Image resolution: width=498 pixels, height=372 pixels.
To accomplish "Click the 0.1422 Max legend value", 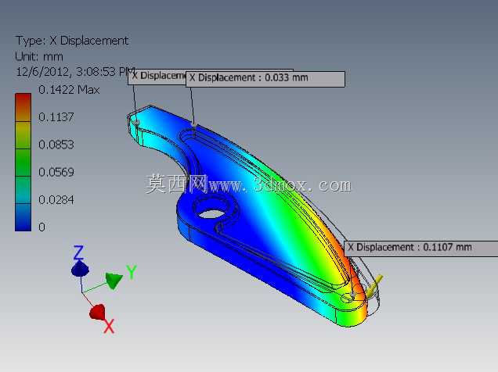I will pyautogui.click(x=69, y=90).
